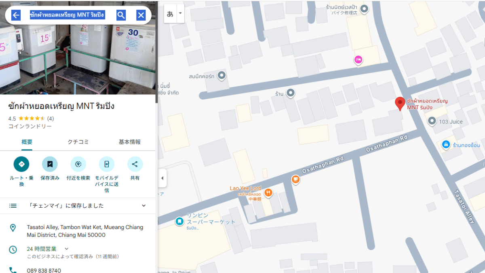
Task: Open directions with the ルート・乗換 icon
Action: pyautogui.click(x=21, y=164)
